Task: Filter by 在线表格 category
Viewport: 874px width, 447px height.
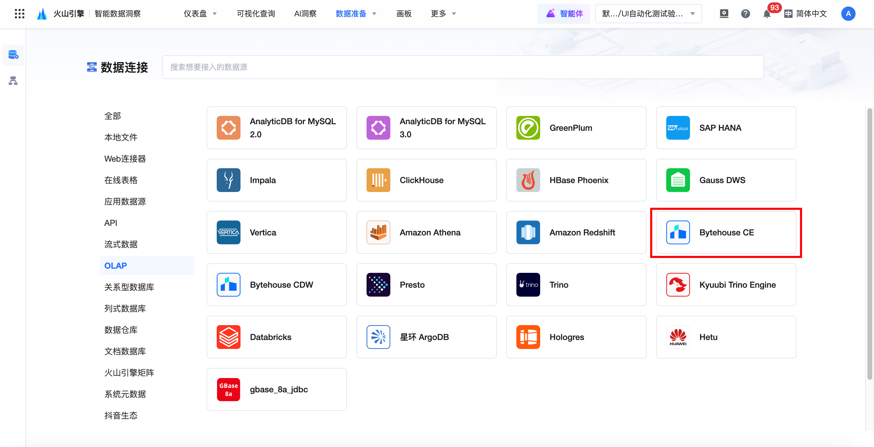Action: click(121, 180)
